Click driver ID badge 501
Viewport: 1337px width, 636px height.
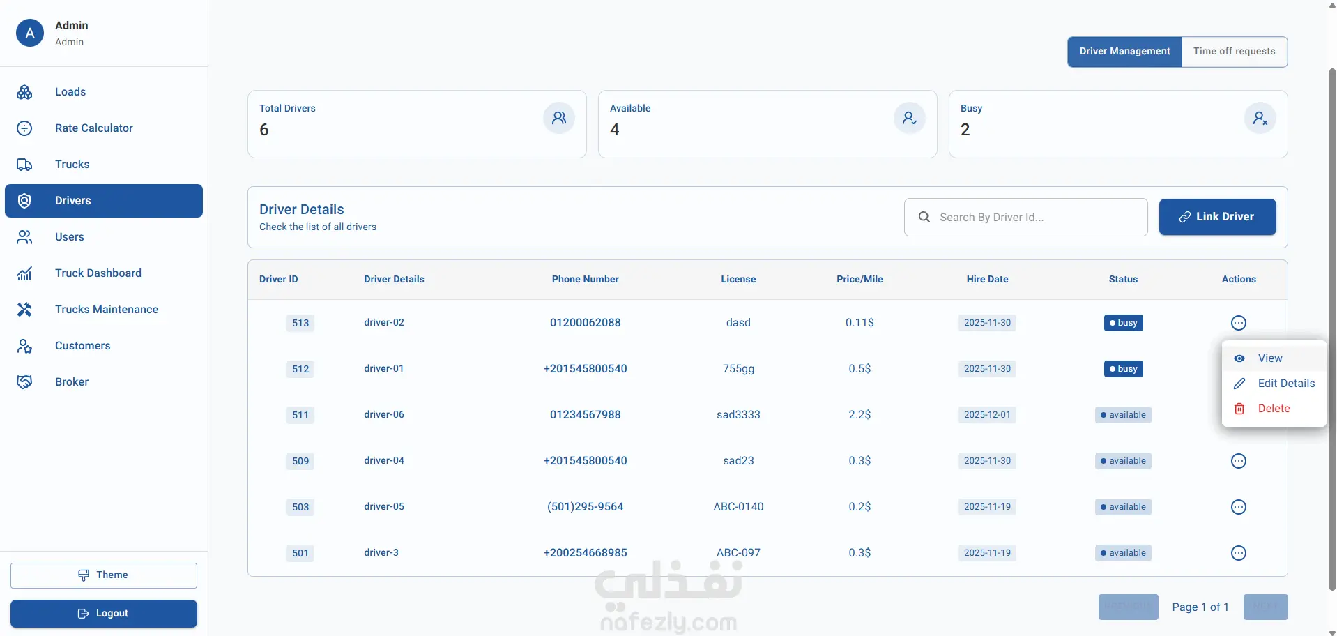pos(300,553)
